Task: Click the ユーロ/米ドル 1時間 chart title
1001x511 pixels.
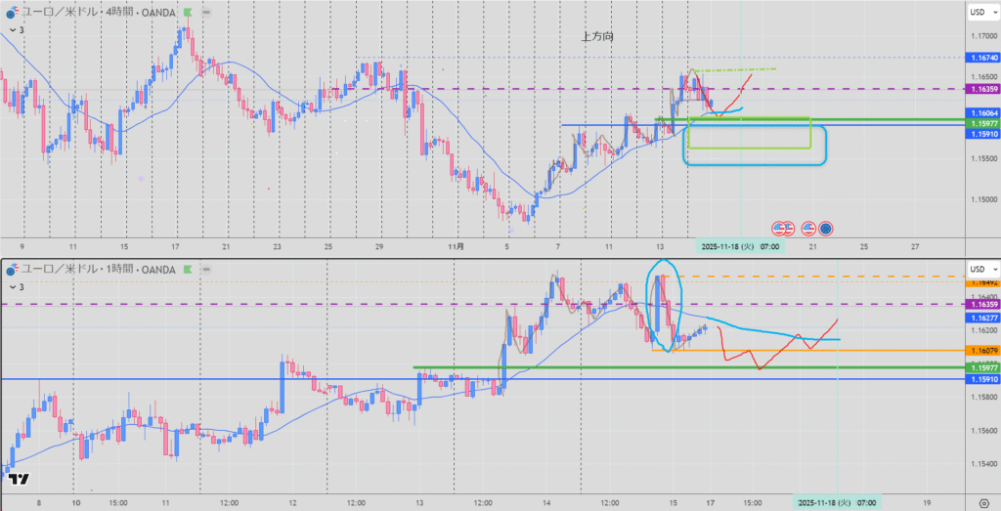Action: 96,267
